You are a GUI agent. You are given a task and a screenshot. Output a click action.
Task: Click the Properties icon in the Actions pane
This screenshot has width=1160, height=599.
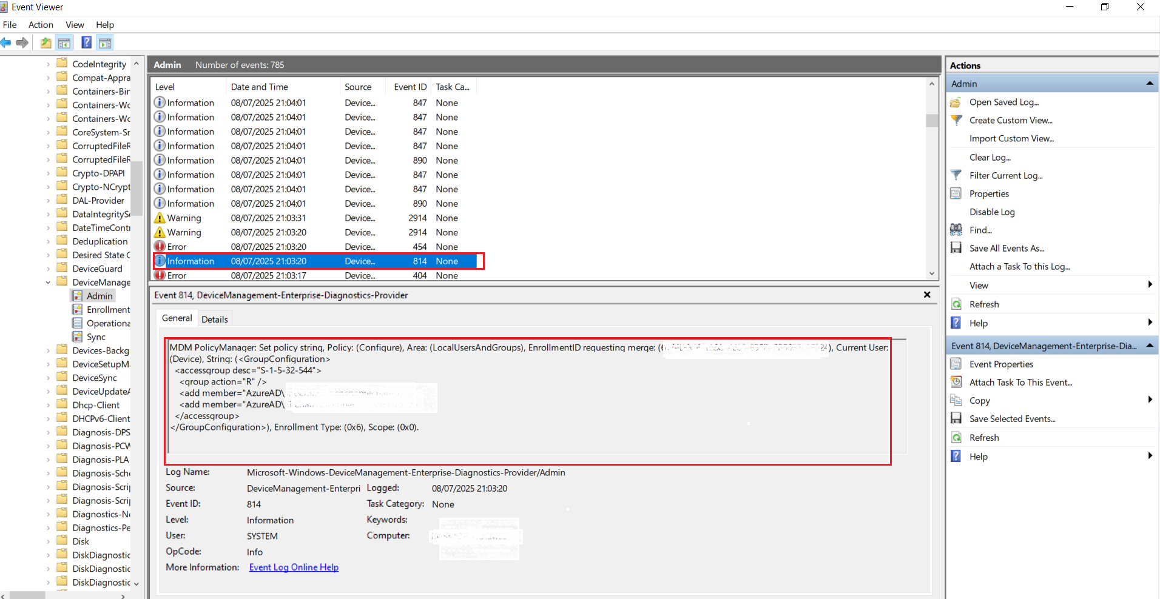point(956,193)
